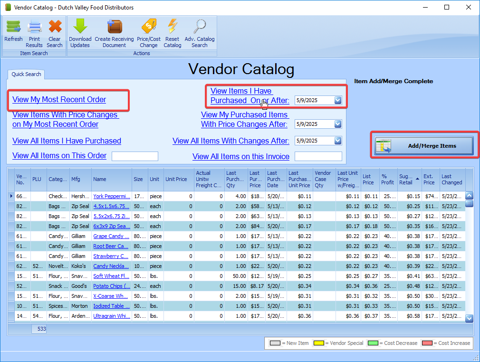Expand the All Items With Changes After date dropdown
This screenshot has width=480, height=362.
pos(338,141)
